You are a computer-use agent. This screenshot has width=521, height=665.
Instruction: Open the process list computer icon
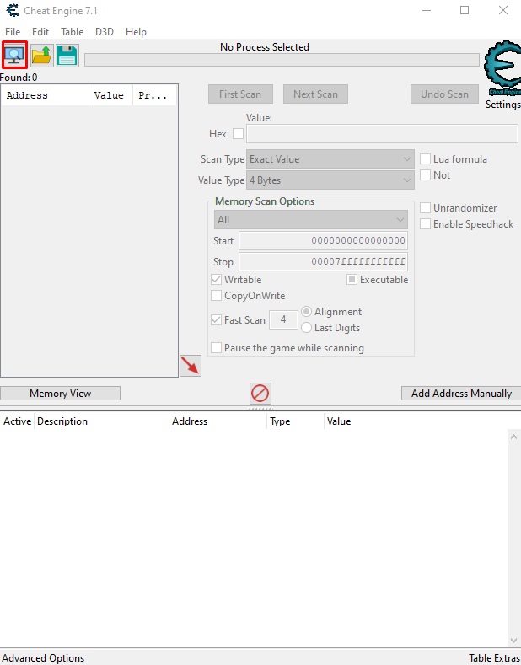(15, 56)
